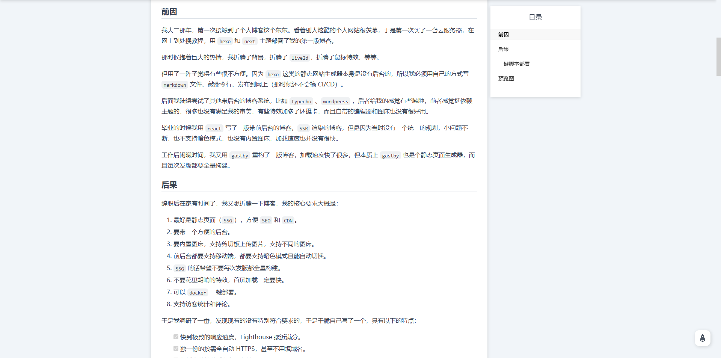The image size is (721, 358).
Task: Click the 'react' inline code tag
Action: click(214, 128)
